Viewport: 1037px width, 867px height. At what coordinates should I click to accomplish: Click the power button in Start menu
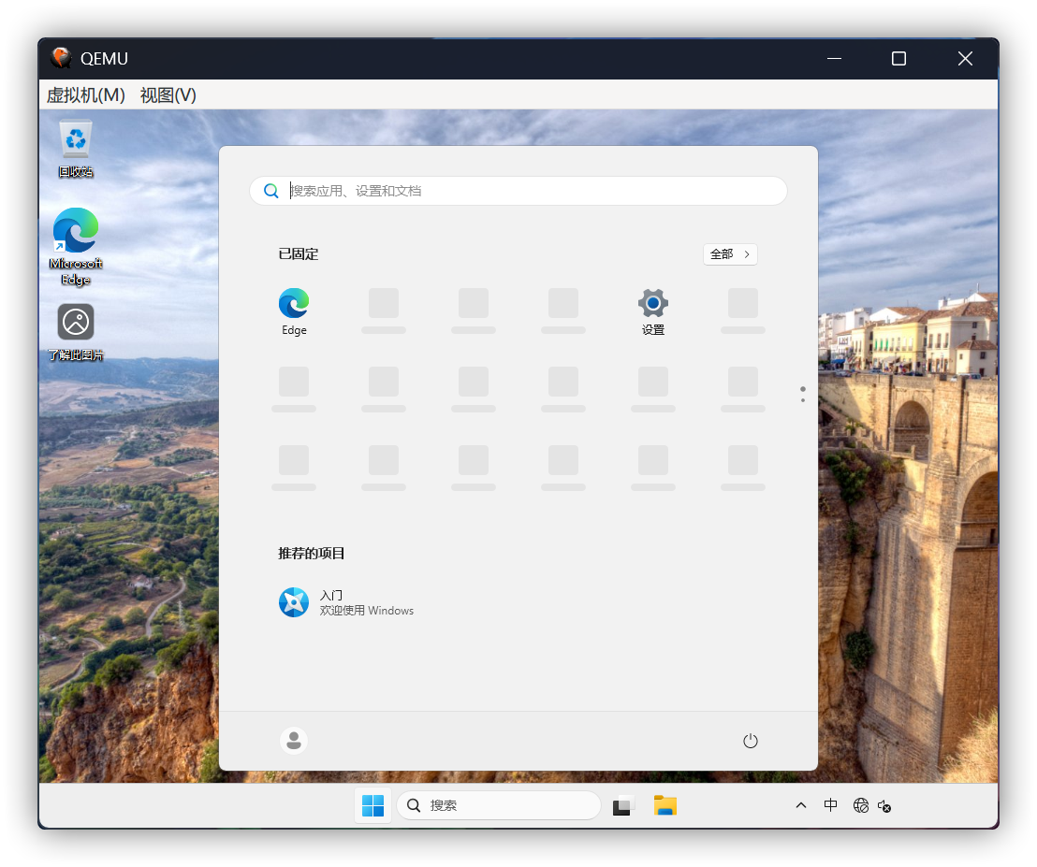pyautogui.click(x=750, y=741)
